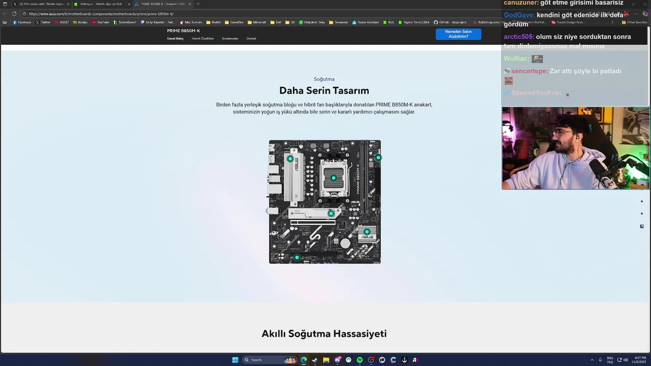
Task: Click the browser reload button
Action: click(x=14, y=14)
